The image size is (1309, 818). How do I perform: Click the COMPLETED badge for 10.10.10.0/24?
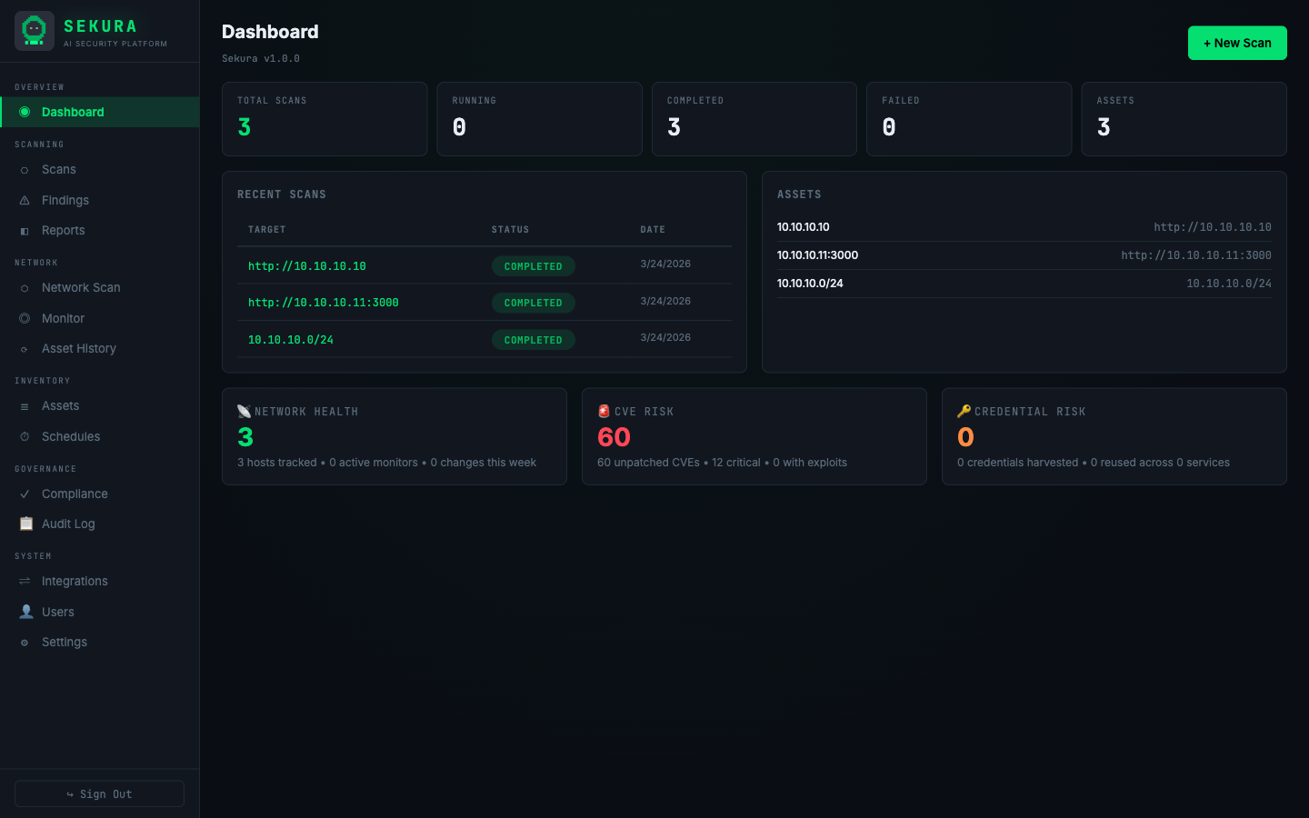[533, 339]
